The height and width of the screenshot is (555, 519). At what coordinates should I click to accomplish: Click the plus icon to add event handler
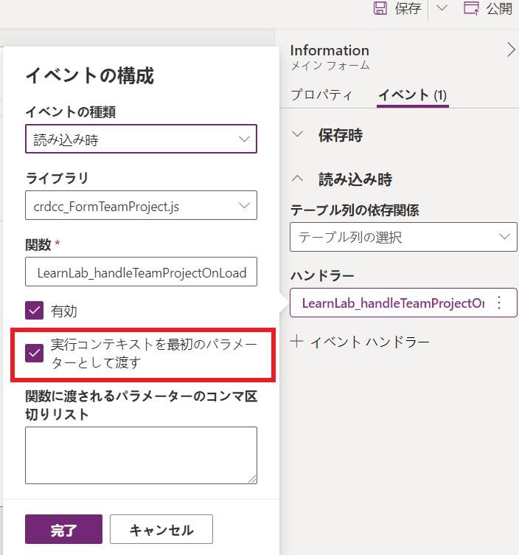pos(296,342)
